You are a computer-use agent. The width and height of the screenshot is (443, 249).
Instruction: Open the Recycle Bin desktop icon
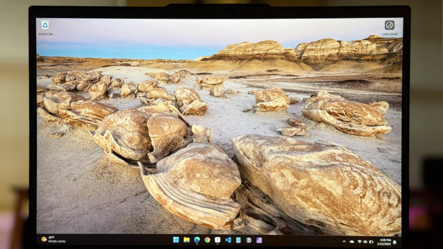coord(45,27)
